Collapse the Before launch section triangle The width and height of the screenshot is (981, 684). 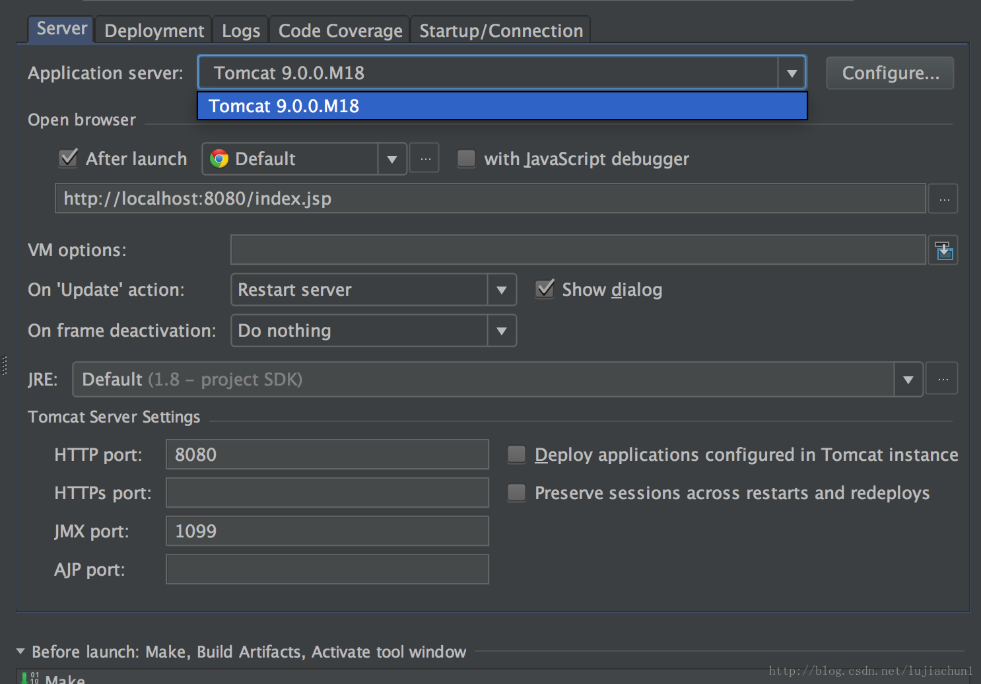[20, 652]
